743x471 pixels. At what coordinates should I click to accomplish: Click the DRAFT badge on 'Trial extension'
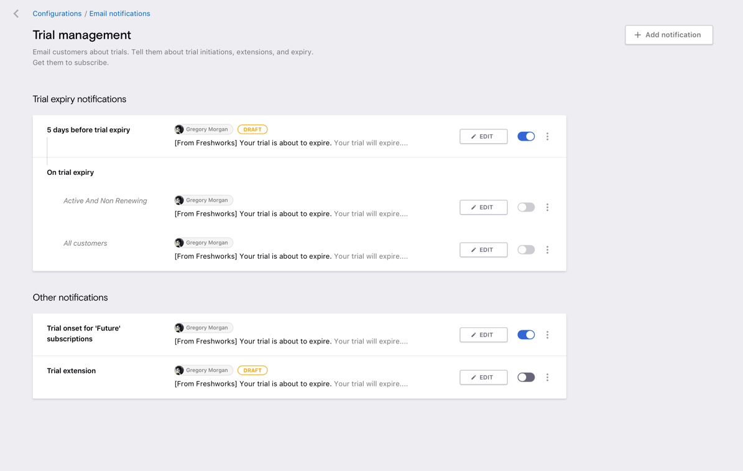point(252,370)
